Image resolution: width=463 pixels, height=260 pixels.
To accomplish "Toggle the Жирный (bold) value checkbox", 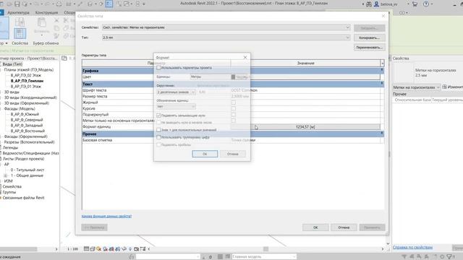I will pyautogui.click(x=234, y=103).
